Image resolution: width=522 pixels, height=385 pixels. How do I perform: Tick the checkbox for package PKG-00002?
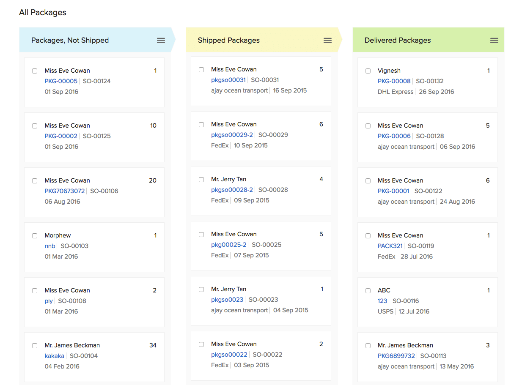pyautogui.click(x=35, y=126)
